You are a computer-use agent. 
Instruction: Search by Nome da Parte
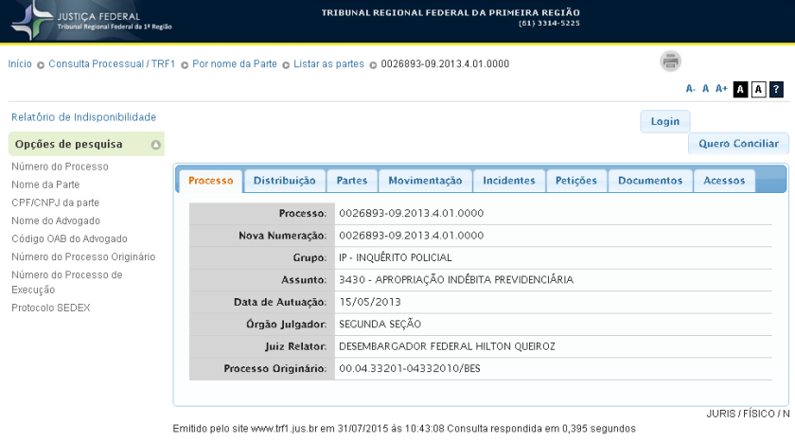point(45,185)
